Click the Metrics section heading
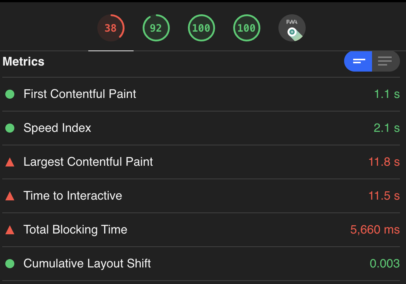The height and width of the screenshot is (284, 406). point(23,61)
